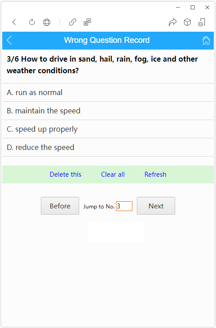
Task: Open the floating window chat icon
Action: click(x=202, y=22)
